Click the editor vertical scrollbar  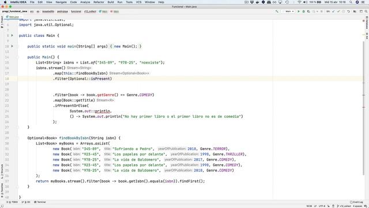pyautogui.click(x=364, y=108)
